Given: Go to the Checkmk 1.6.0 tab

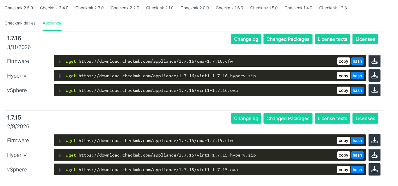Looking at the screenshot, I should pos(229,8).
